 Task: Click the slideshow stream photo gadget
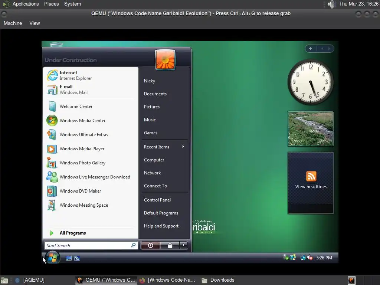(x=311, y=129)
